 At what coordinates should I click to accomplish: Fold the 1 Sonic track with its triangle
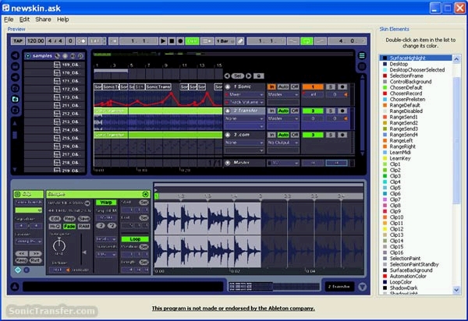(x=228, y=86)
